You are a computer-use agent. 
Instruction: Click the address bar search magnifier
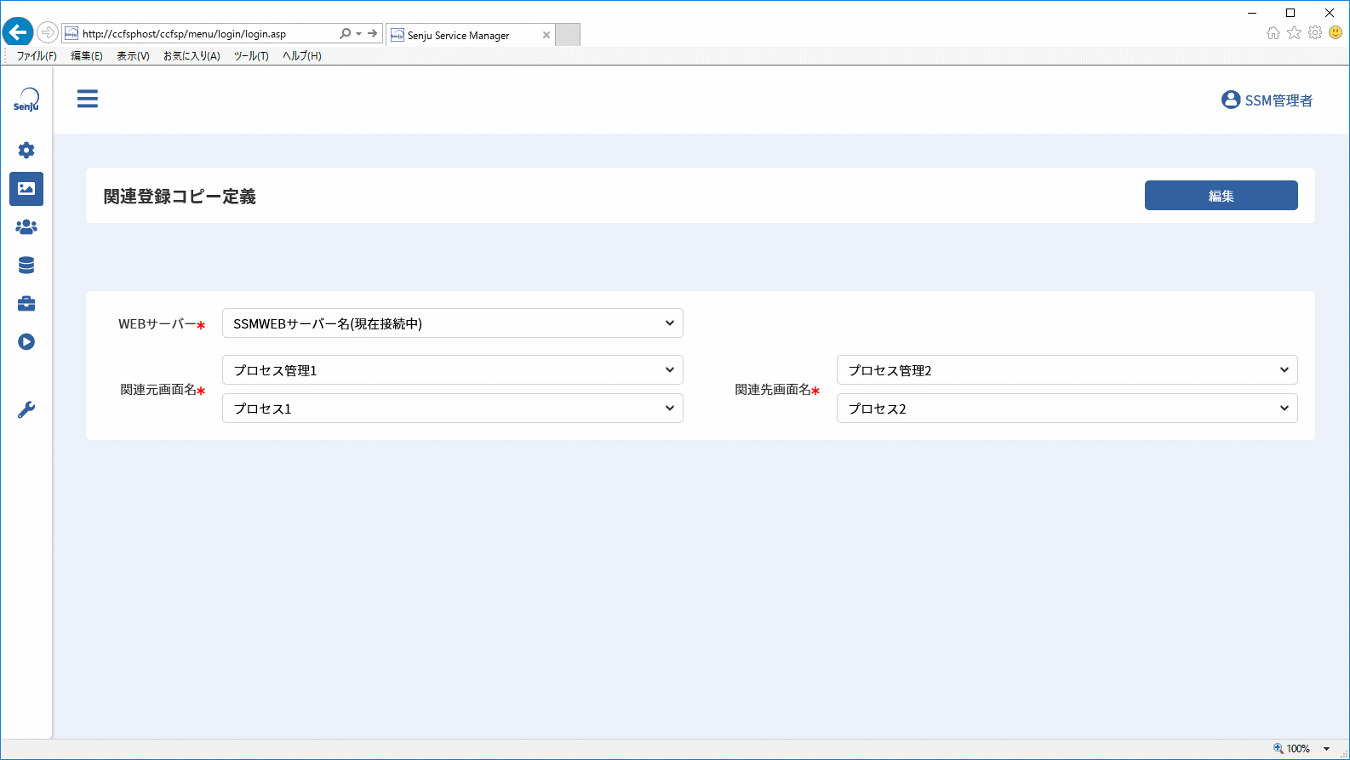(345, 34)
